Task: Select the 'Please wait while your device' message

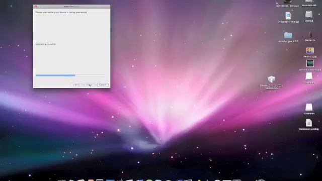Action: click(61, 12)
